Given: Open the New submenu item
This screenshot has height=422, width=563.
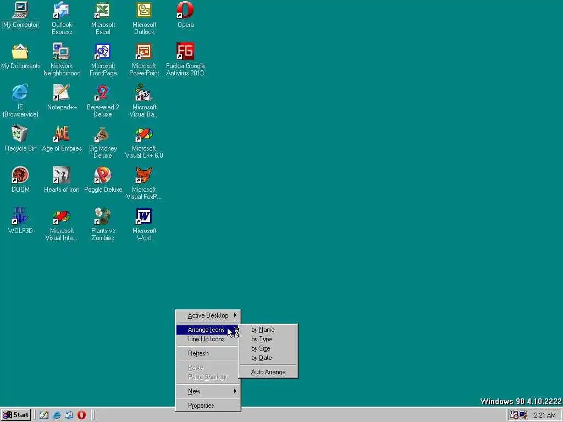Looking at the screenshot, I should [x=208, y=391].
